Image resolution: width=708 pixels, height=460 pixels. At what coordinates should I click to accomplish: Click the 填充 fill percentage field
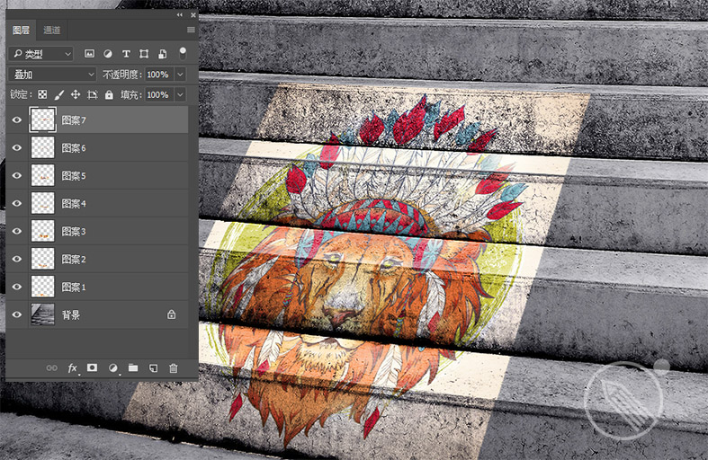pos(157,94)
